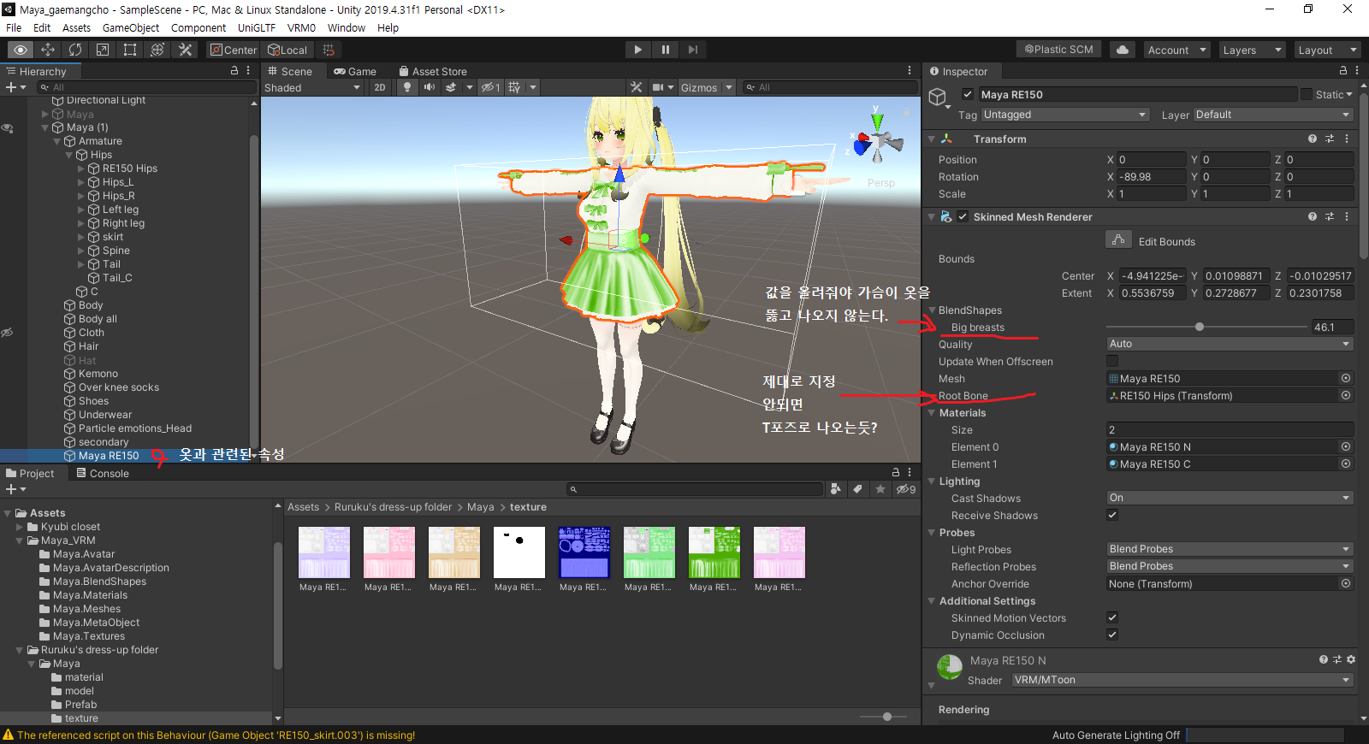Open Skinned Mesh Renderer preset icon
This screenshot has height=744, width=1369.
(x=1330, y=216)
